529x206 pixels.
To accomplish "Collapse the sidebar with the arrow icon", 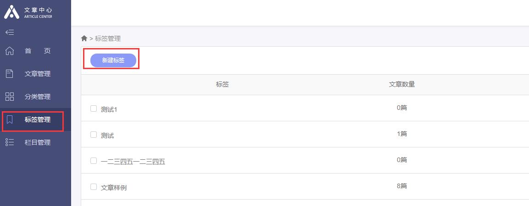I will pos(10,33).
